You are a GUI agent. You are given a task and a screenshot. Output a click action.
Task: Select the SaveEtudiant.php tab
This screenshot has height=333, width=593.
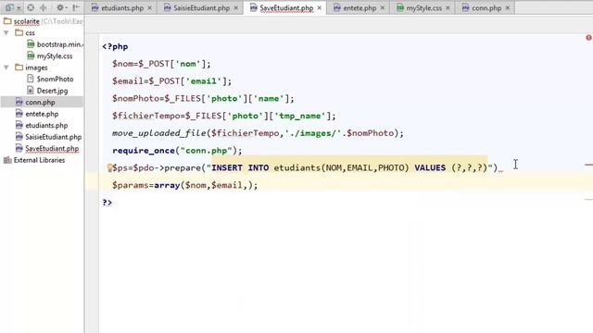[x=286, y=8]
